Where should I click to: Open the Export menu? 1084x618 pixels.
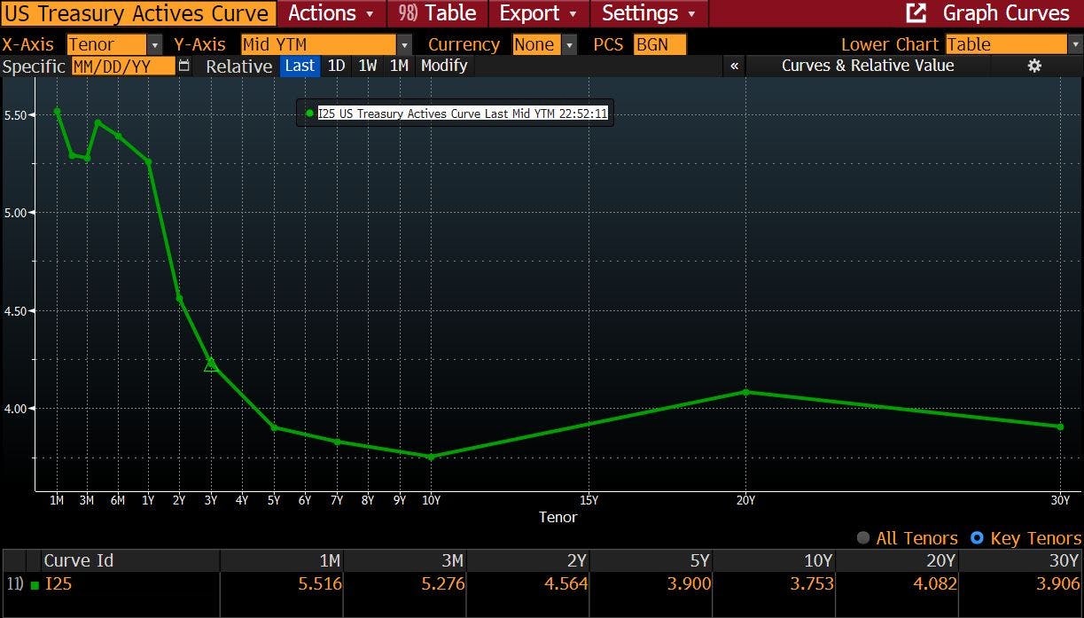point(537,13)
